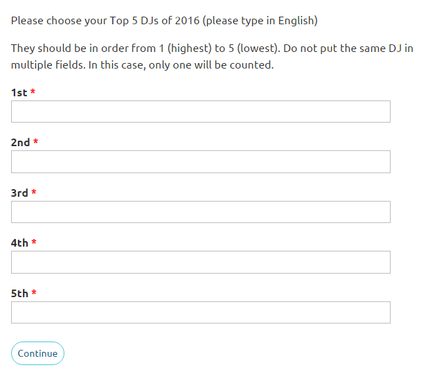Click the "(please type in English)" note
Screen dimensions: 437x372
pyautogui.click(x=260, y=21)
